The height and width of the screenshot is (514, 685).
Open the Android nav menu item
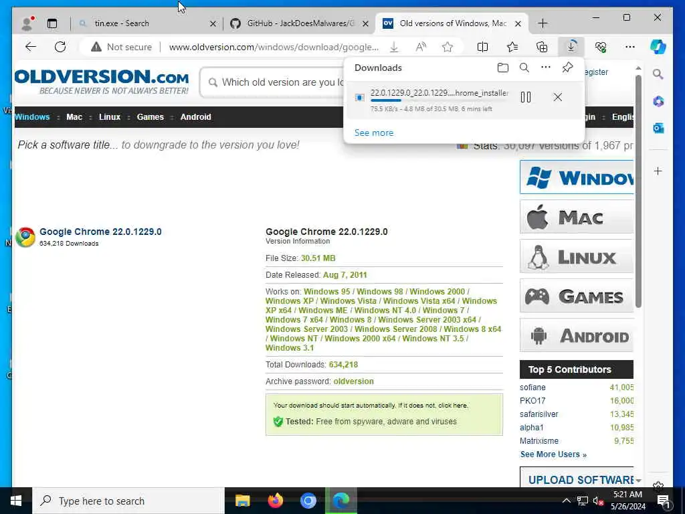tap(196, 117)
